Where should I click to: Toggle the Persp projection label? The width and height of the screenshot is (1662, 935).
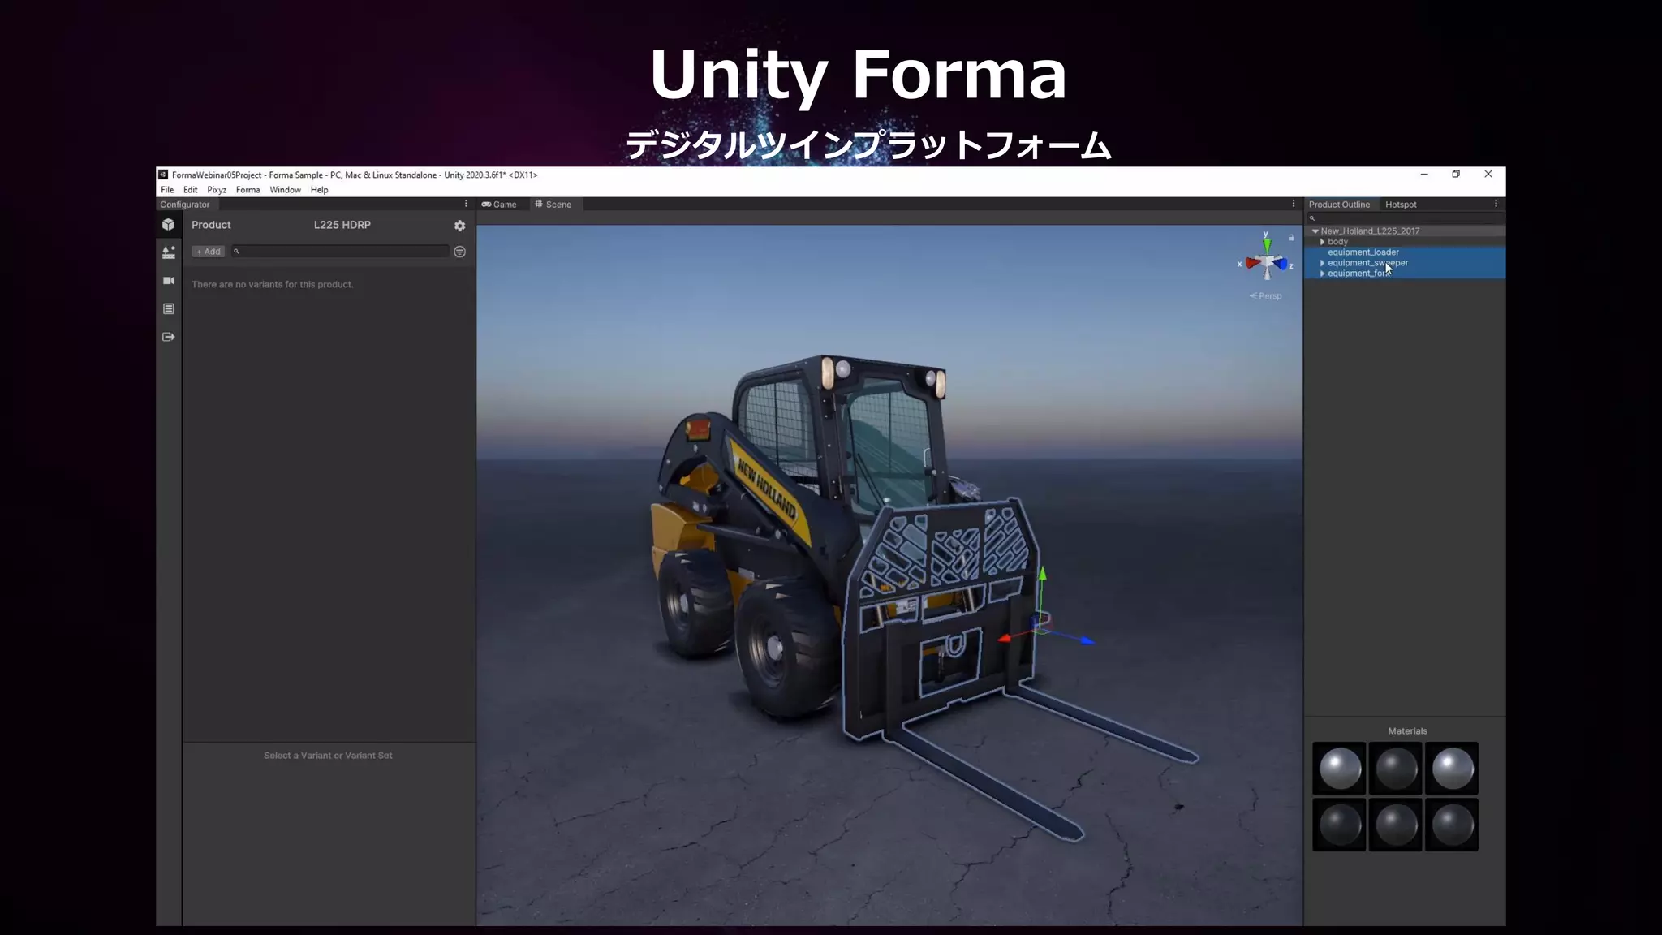tap(1266, 296)
